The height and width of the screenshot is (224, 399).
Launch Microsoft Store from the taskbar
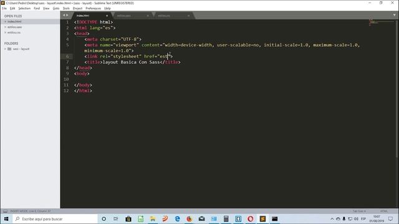(128, 218)
